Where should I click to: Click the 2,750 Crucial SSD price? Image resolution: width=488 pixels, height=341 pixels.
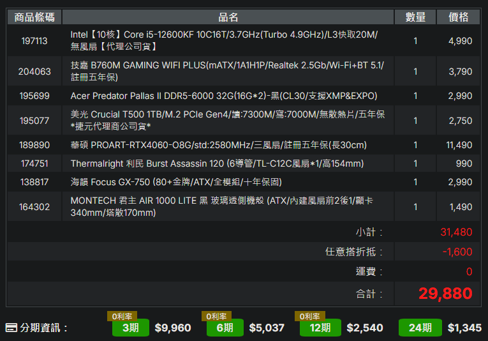pos(461,121)
